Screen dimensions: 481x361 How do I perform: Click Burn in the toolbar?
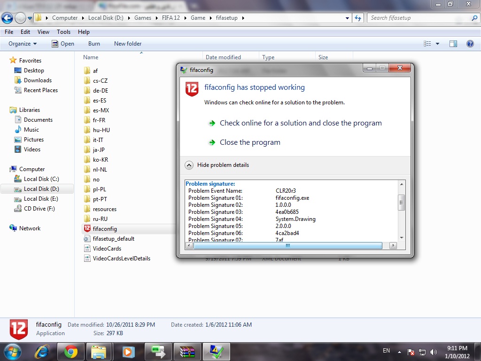click(x=94, y=44)
